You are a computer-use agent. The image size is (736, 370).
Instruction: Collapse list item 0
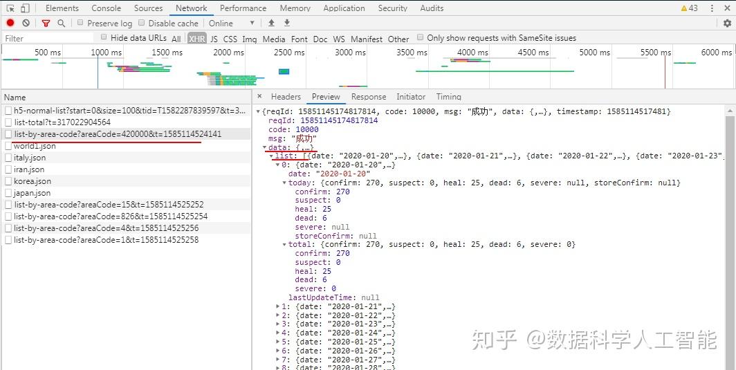tap(278, 165)
